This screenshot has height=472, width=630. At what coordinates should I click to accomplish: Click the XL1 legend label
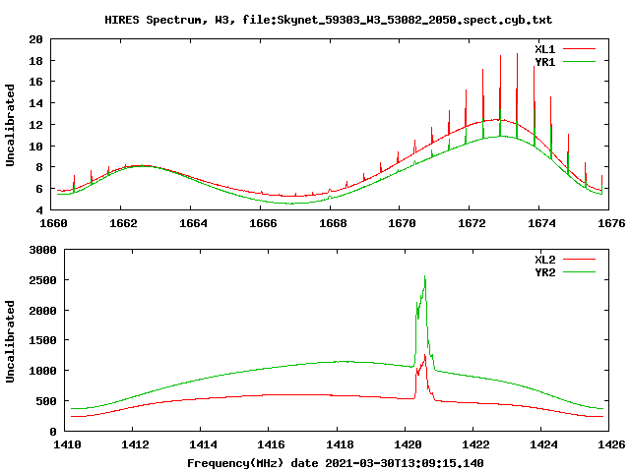(544, 49)
